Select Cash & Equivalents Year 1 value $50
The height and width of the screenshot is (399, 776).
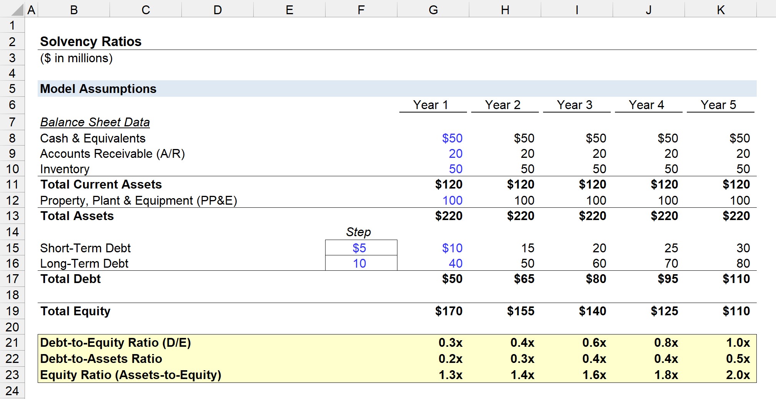click(452, 138)
